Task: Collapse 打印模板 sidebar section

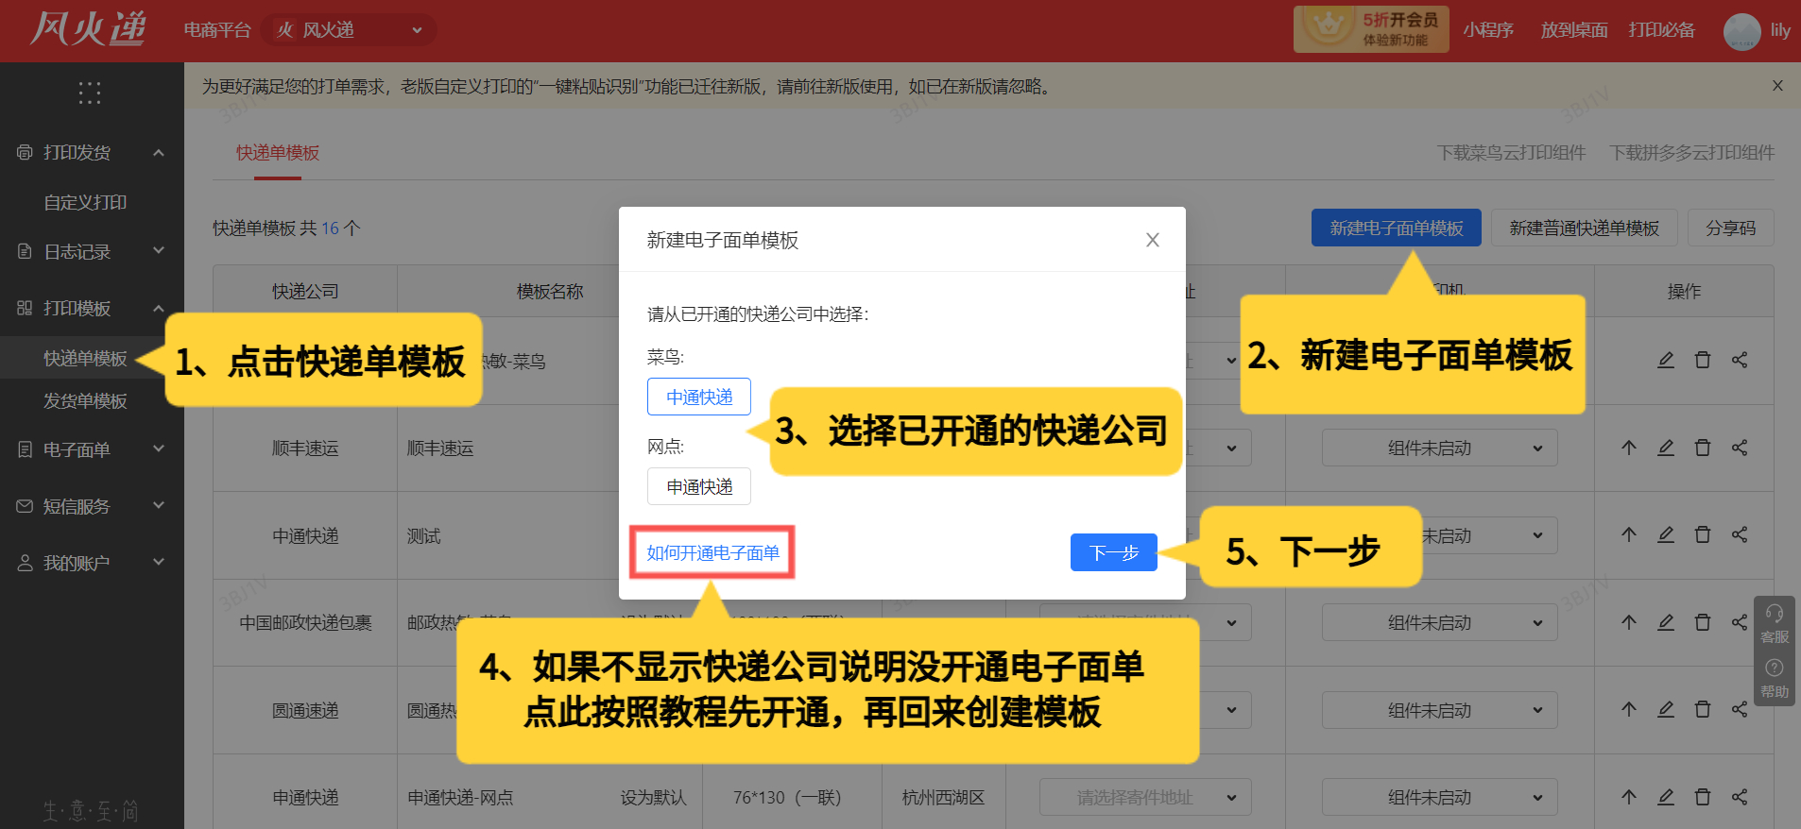Action: (x=92, y=308)
